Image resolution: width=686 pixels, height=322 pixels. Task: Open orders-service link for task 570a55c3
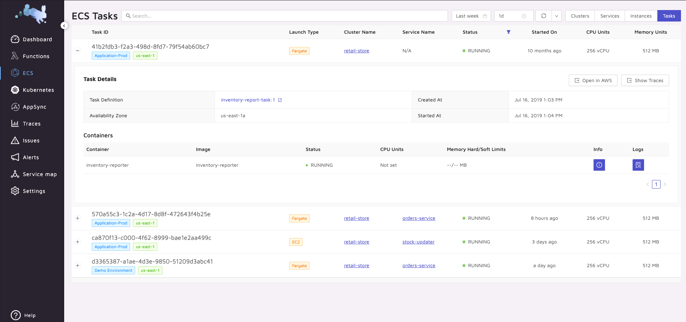[x=419, y=218]
